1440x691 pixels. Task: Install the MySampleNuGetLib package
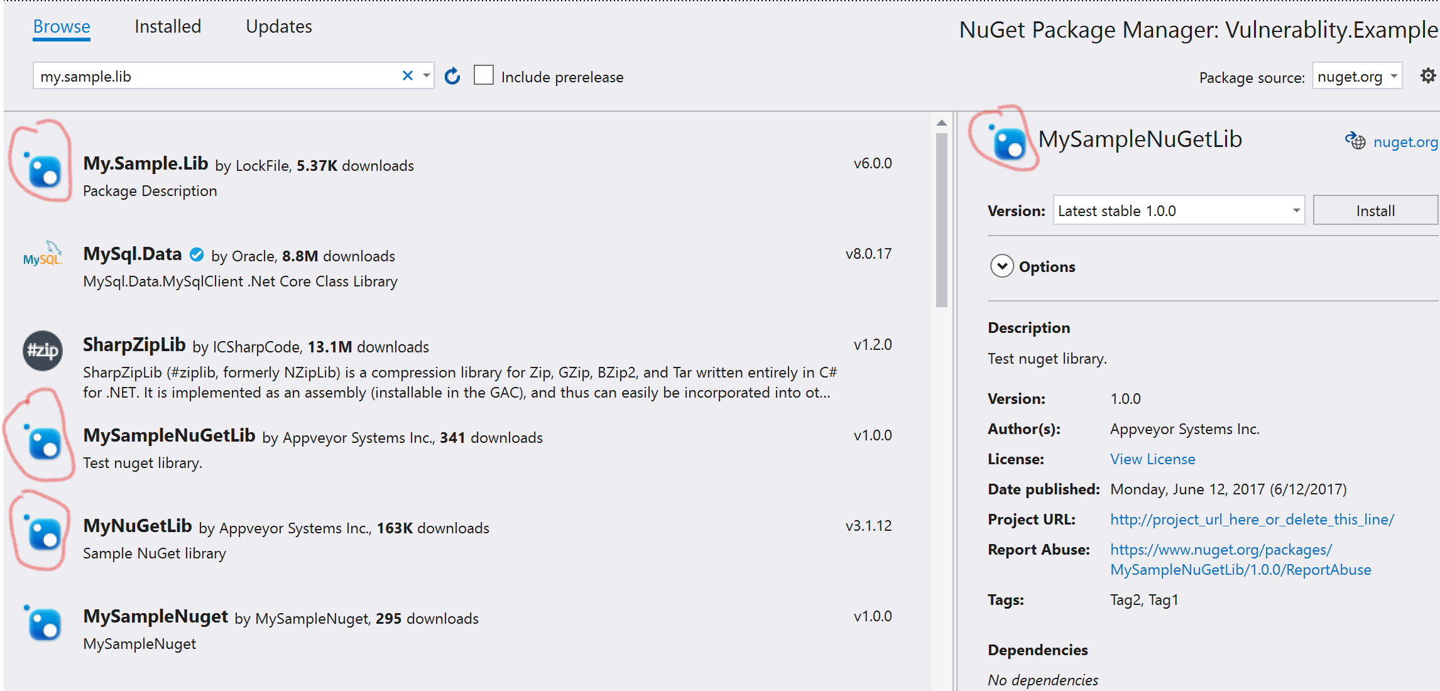coord(1375,210)
